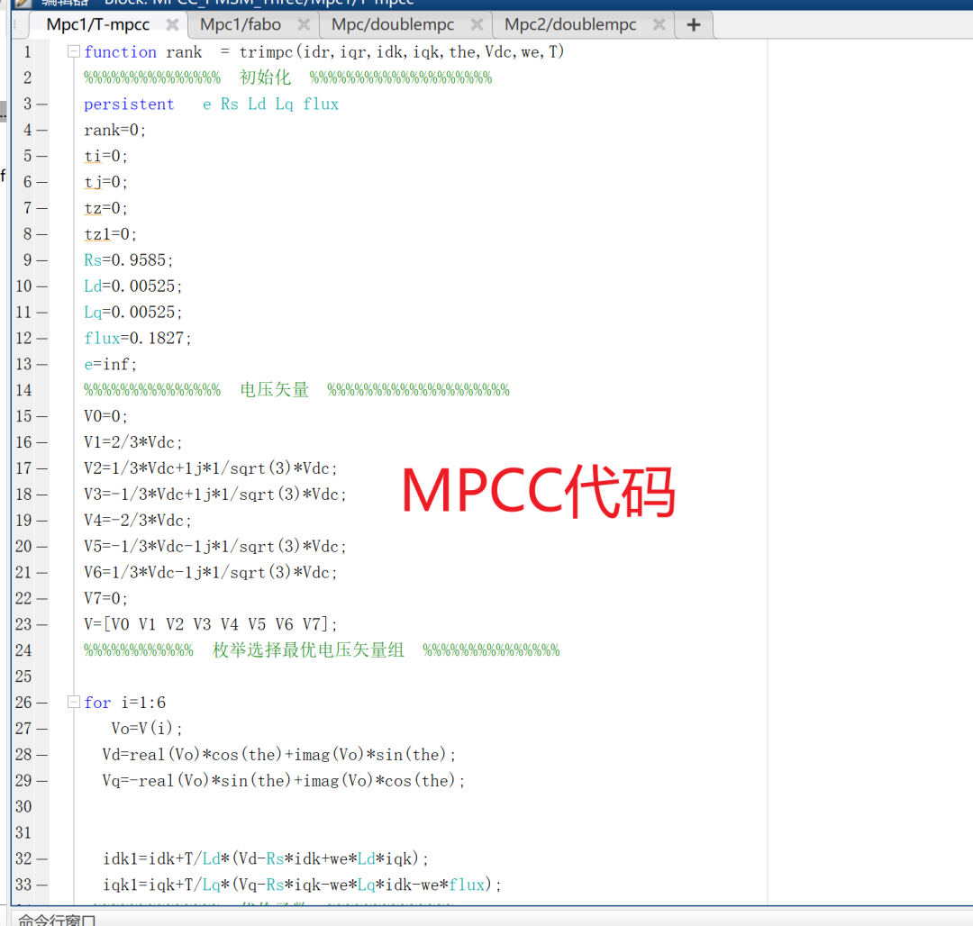Click the V4=-2/3*Vdc; statement
973x926 pixels.
point(138,521)
